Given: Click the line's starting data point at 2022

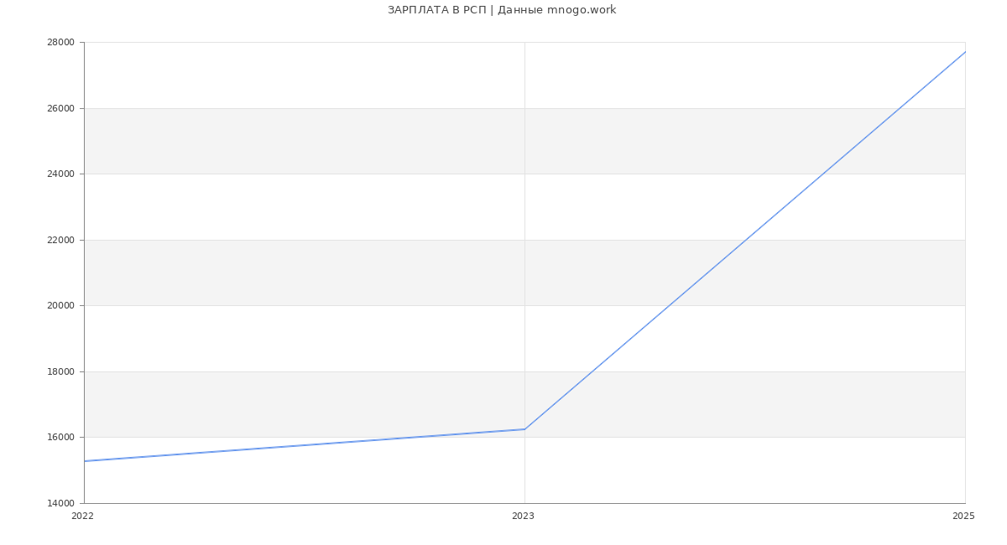Looking at the screenshot, I should [85, 461].
